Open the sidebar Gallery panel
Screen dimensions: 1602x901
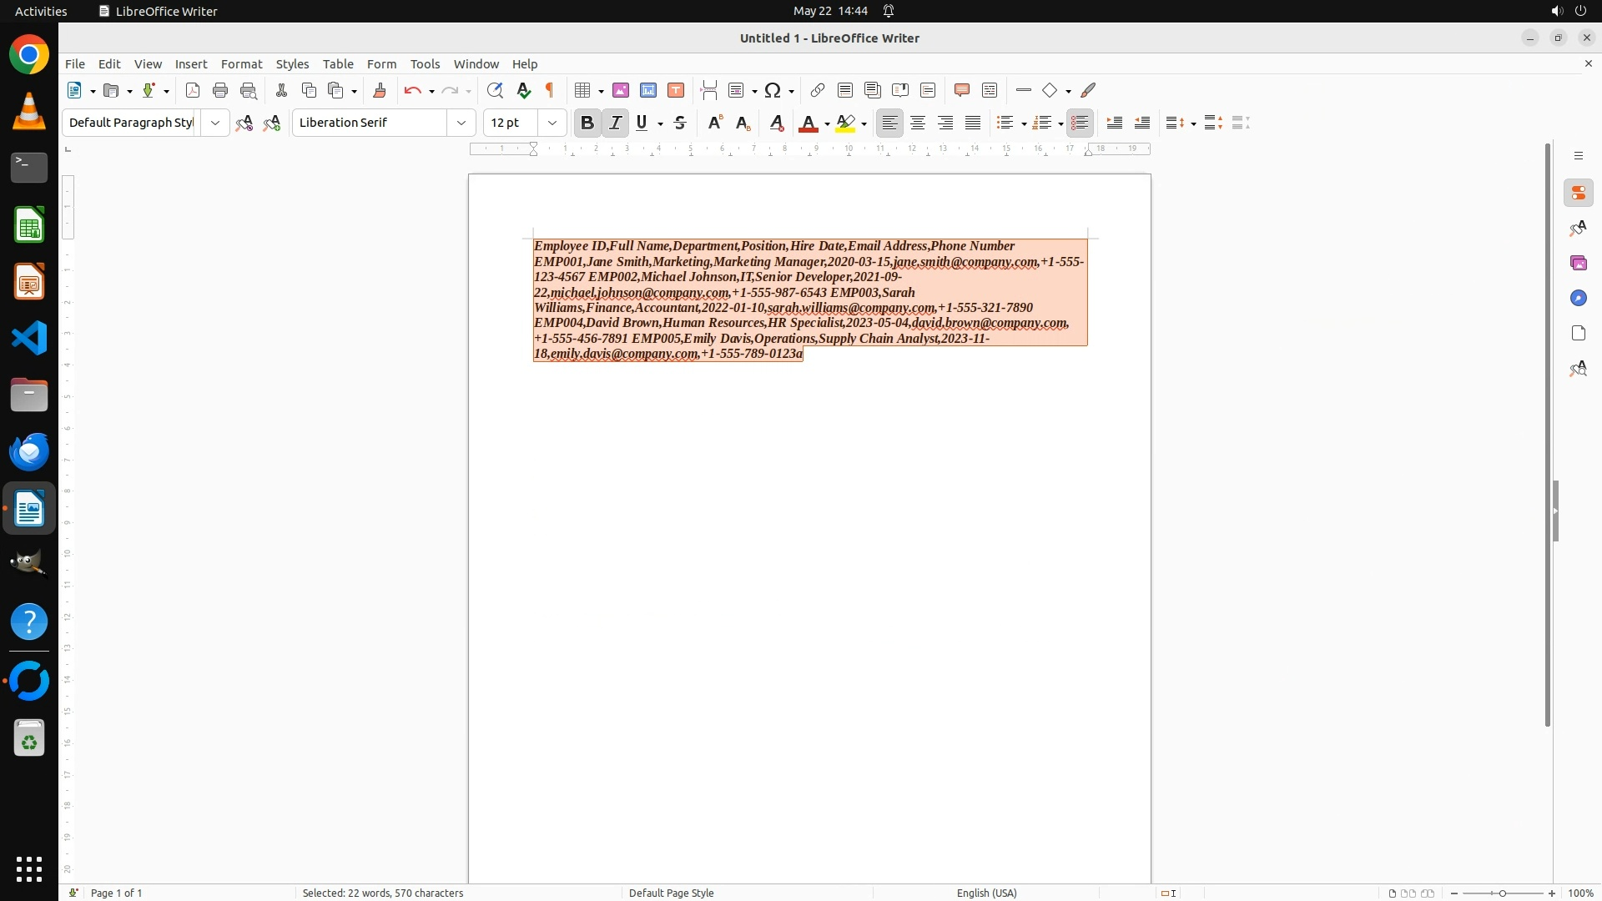click(x=1578, y=263)
